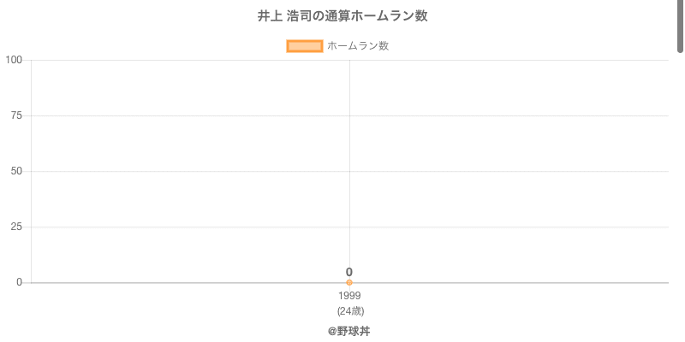This screenshot has width=685, height=342.
Task: Click the 25 y-axis tick label
Action: [x=16, y=227]
